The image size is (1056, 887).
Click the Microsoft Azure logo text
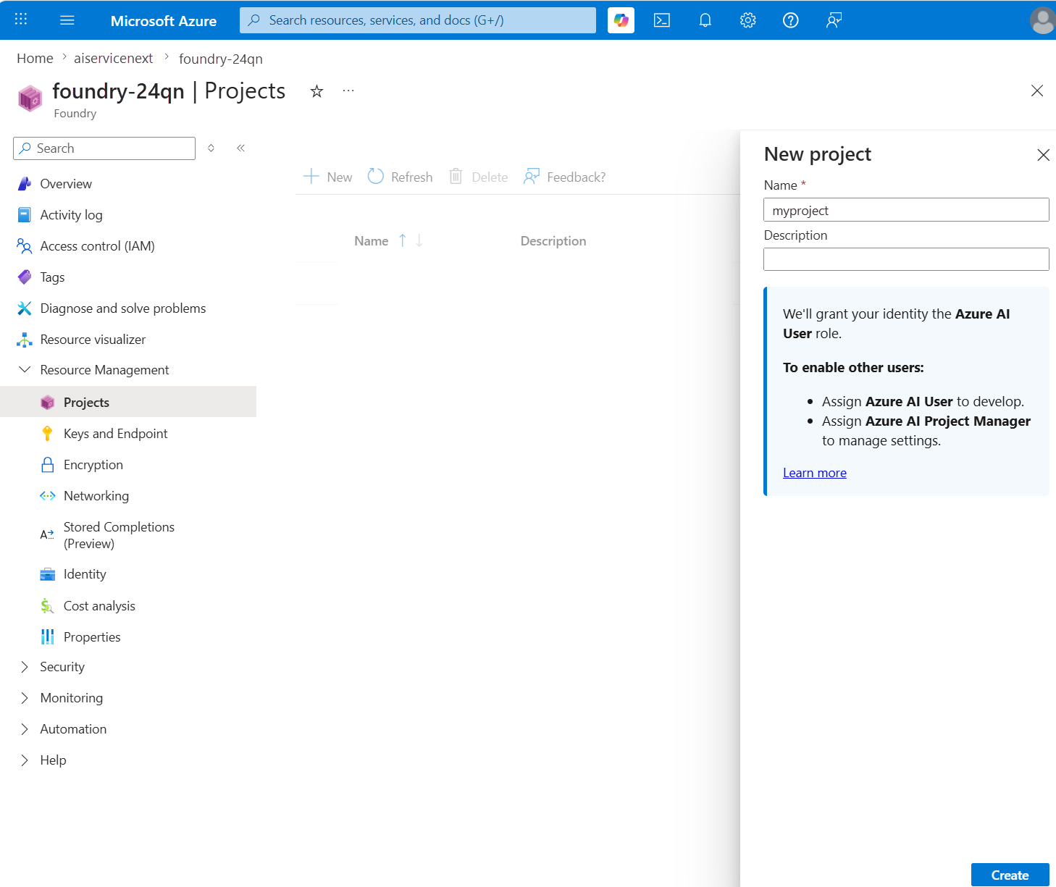click(x=164, y=21)
